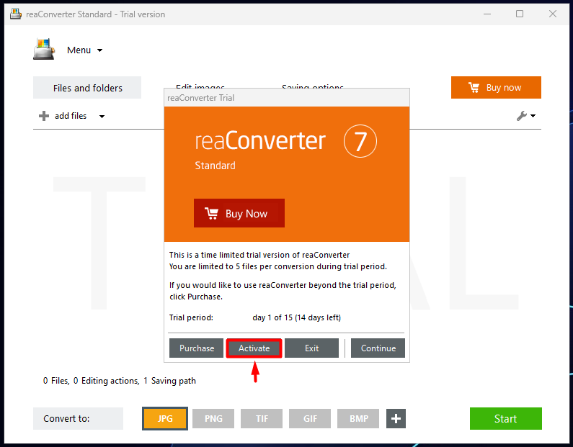Click Exit in the trial dialog
The width and height of the screenshot is (573, 447).
point(311,348)
